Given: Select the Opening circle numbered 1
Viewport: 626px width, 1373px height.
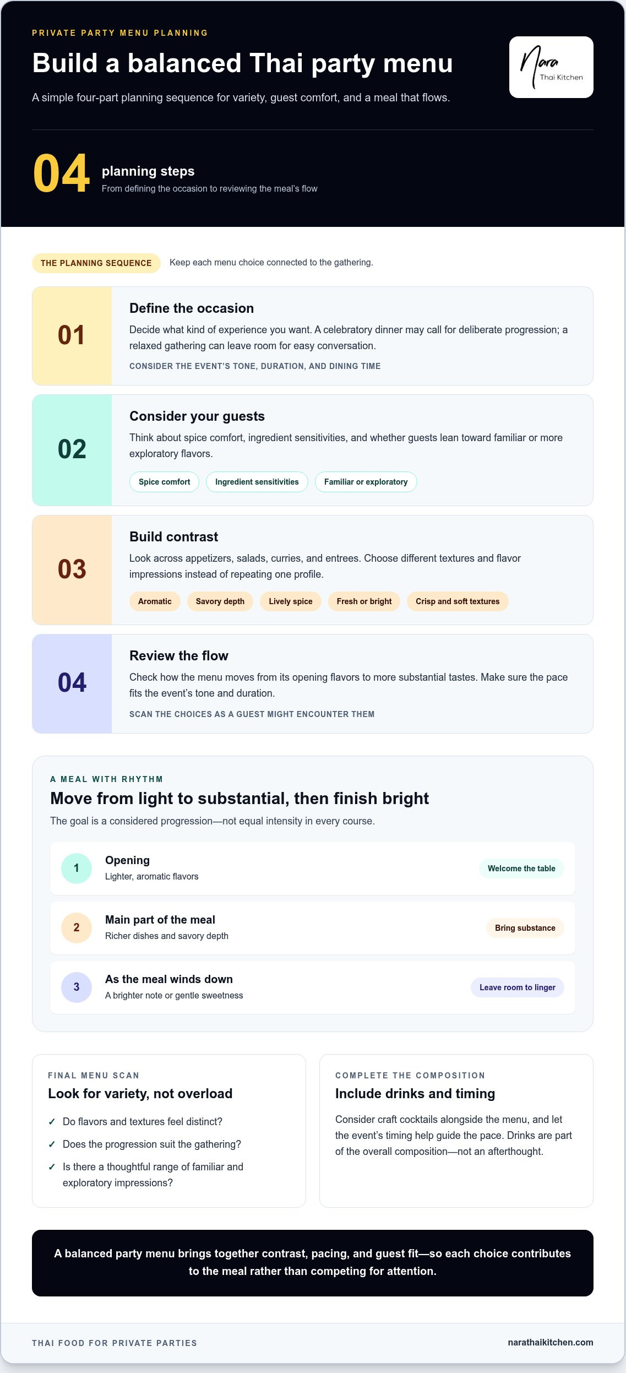Looking at the screenshot, I should (77, 869).
